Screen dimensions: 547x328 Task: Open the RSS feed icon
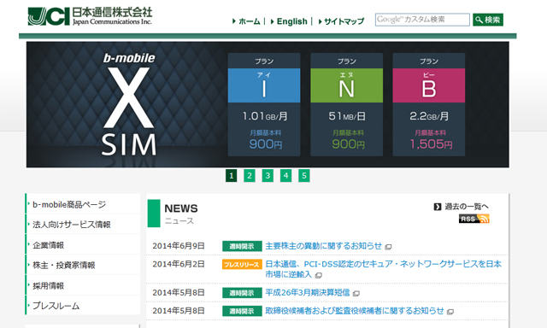pyautogui.click(x=474, y=219)
